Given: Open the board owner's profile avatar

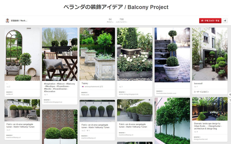Looking at the screenshot, I should click(7, 21).
